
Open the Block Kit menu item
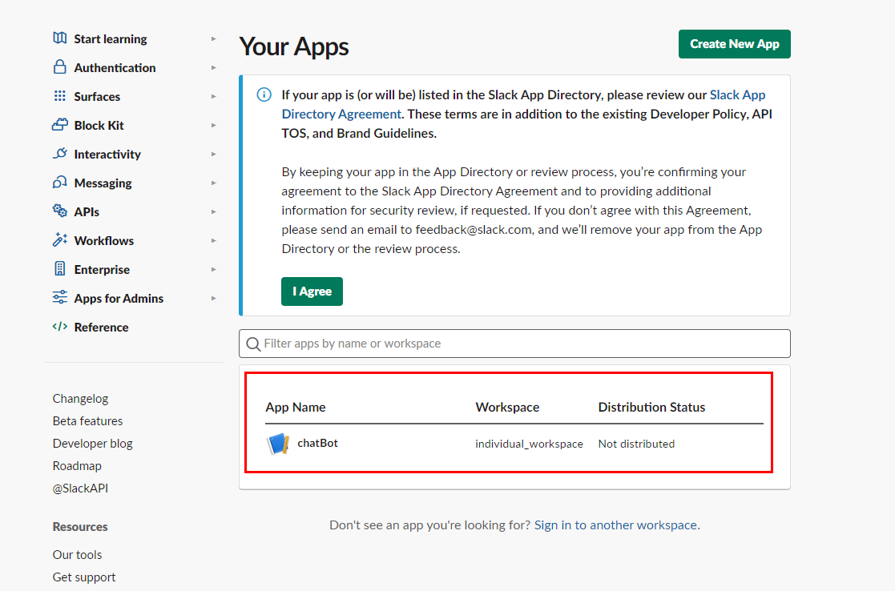tap(99, 126)
